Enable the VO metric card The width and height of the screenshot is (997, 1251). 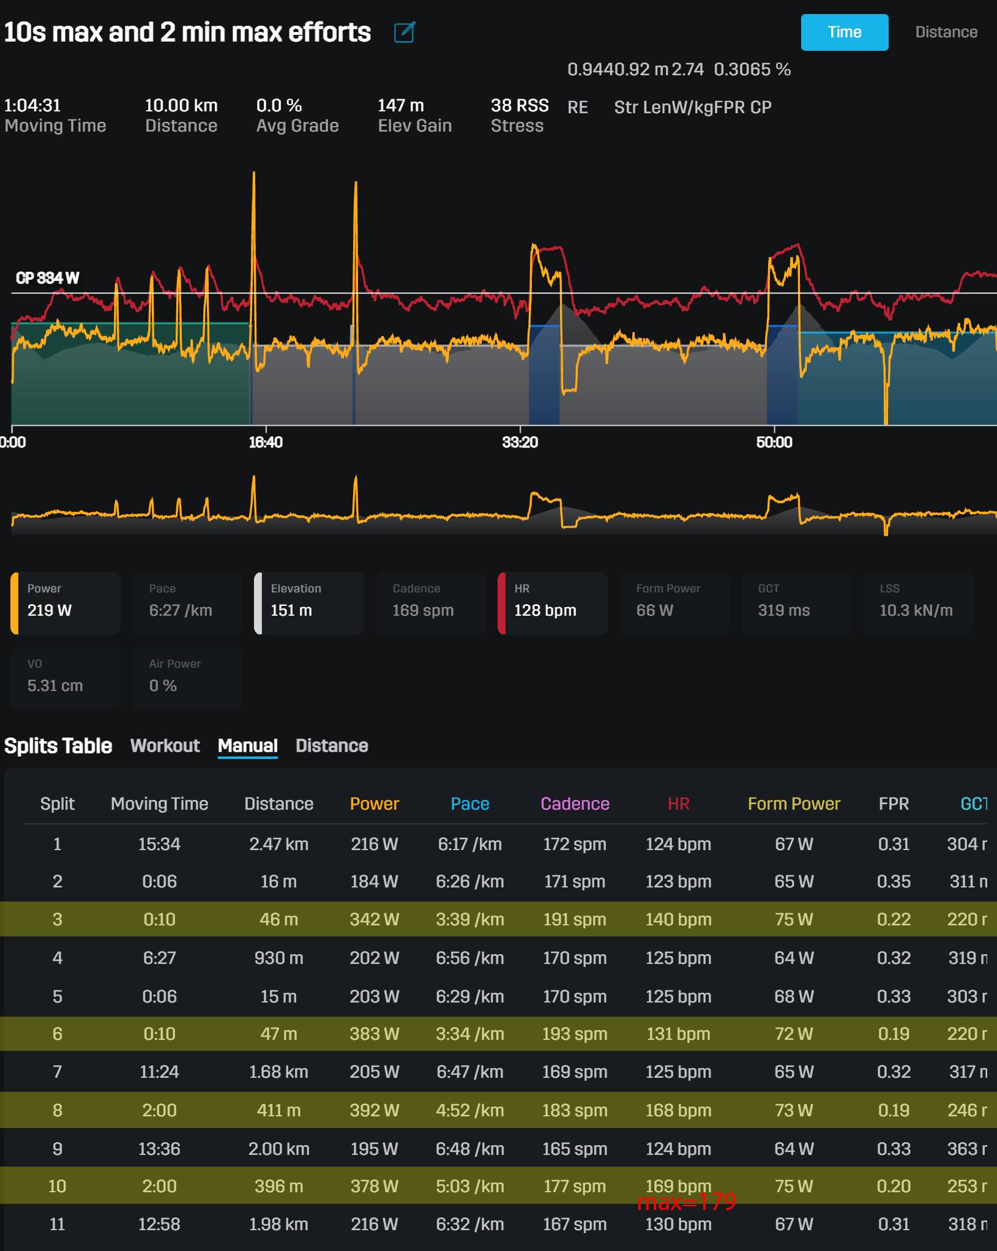(x=65, y=678)
